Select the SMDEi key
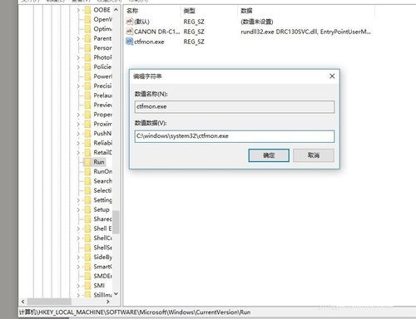Image resolution: width=416 pixels, height=319 pixels. 102,277
